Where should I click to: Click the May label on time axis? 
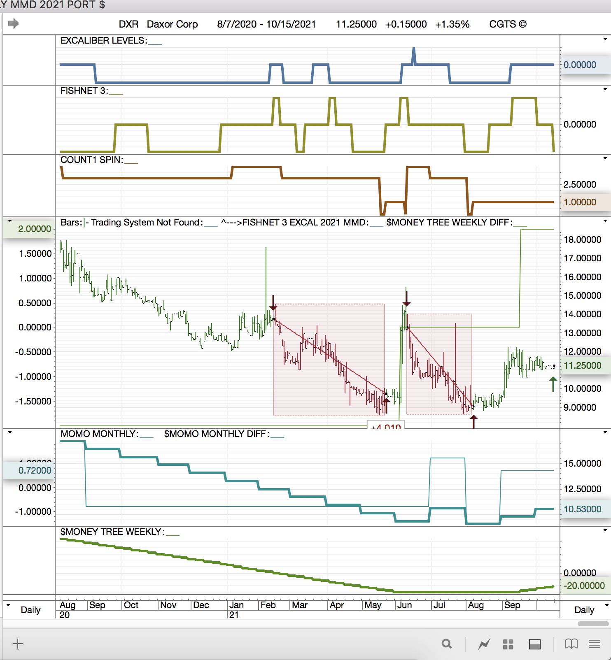click(373, 605)
